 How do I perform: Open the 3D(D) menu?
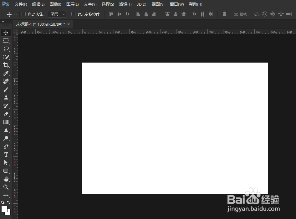tap(141, 4)
